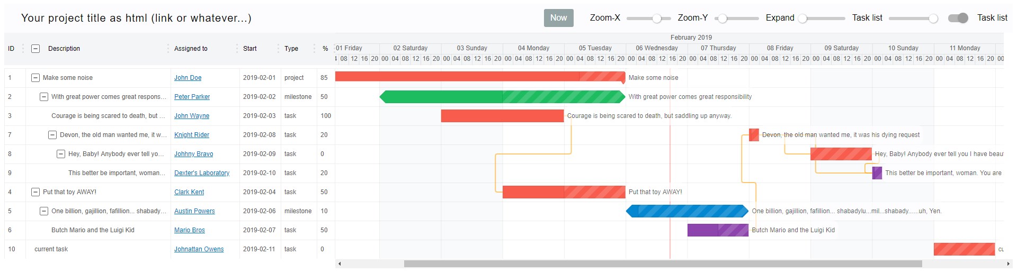Click the Start column header

click(250, 49)
